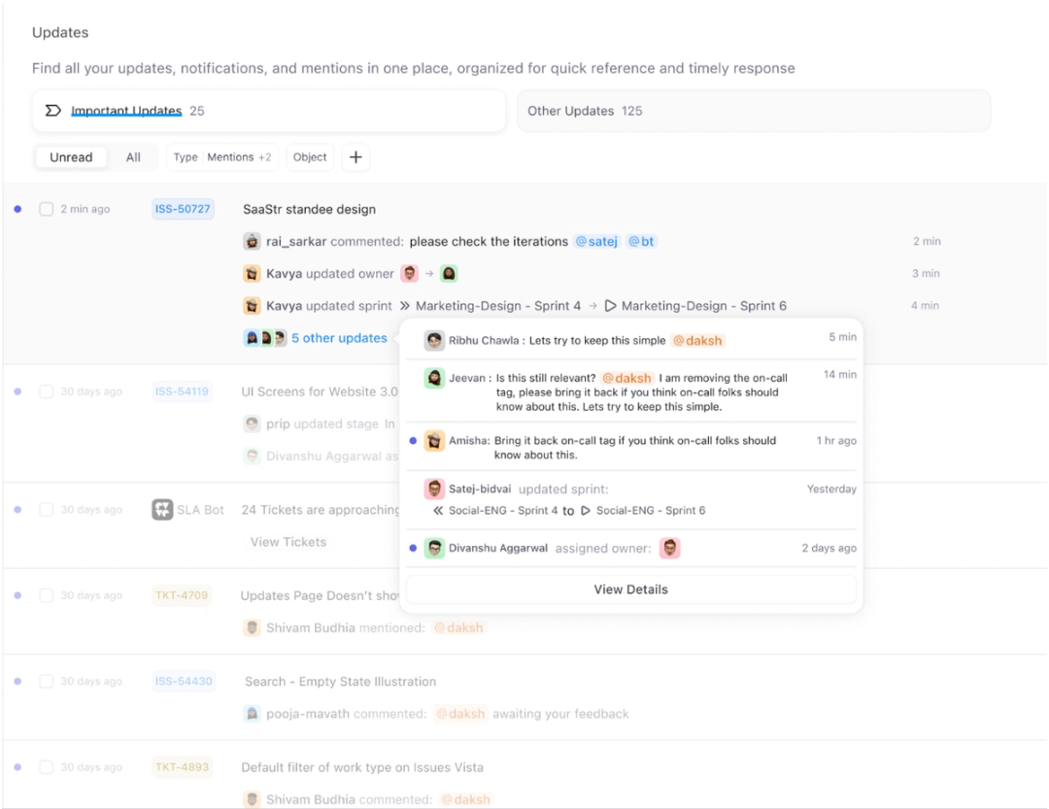Click the ISS-50727 issue badge

[183, 209]
